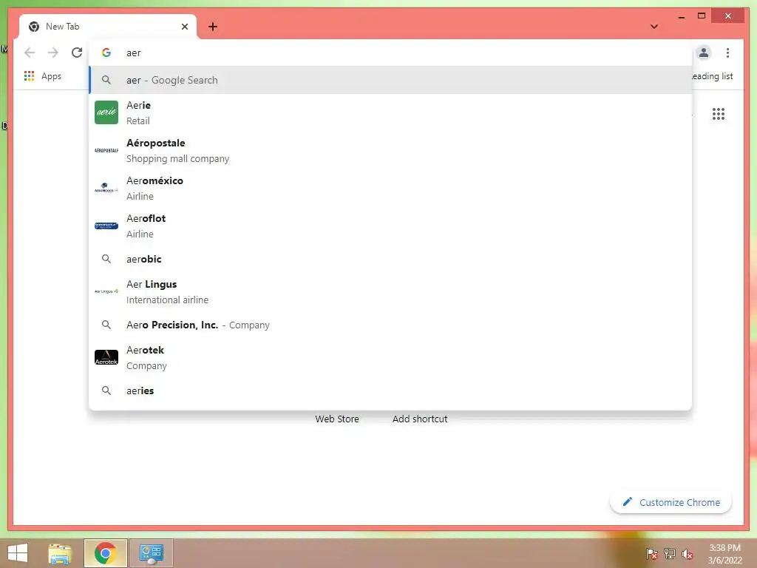Open the profile avatar menu
The width and height of the screenshot is (757, 568).
704,53
